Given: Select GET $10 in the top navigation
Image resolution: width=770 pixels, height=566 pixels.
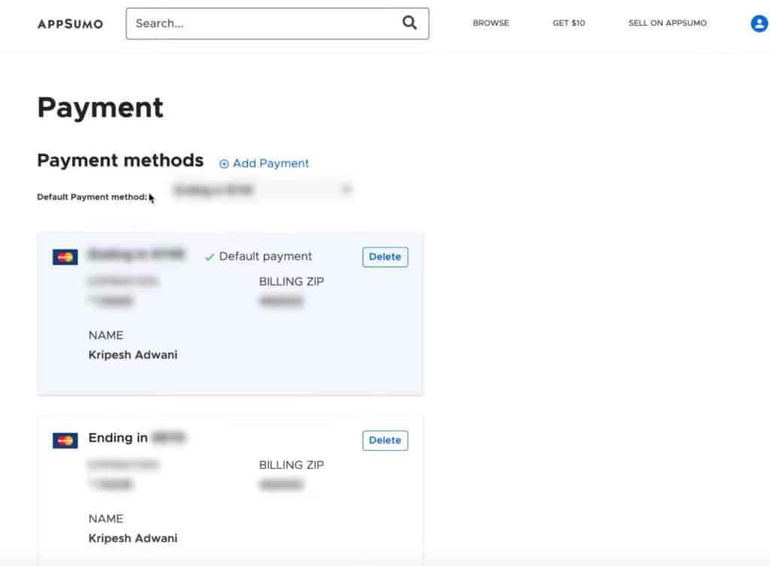Looking at the screenshot, I should click(568, 23).
